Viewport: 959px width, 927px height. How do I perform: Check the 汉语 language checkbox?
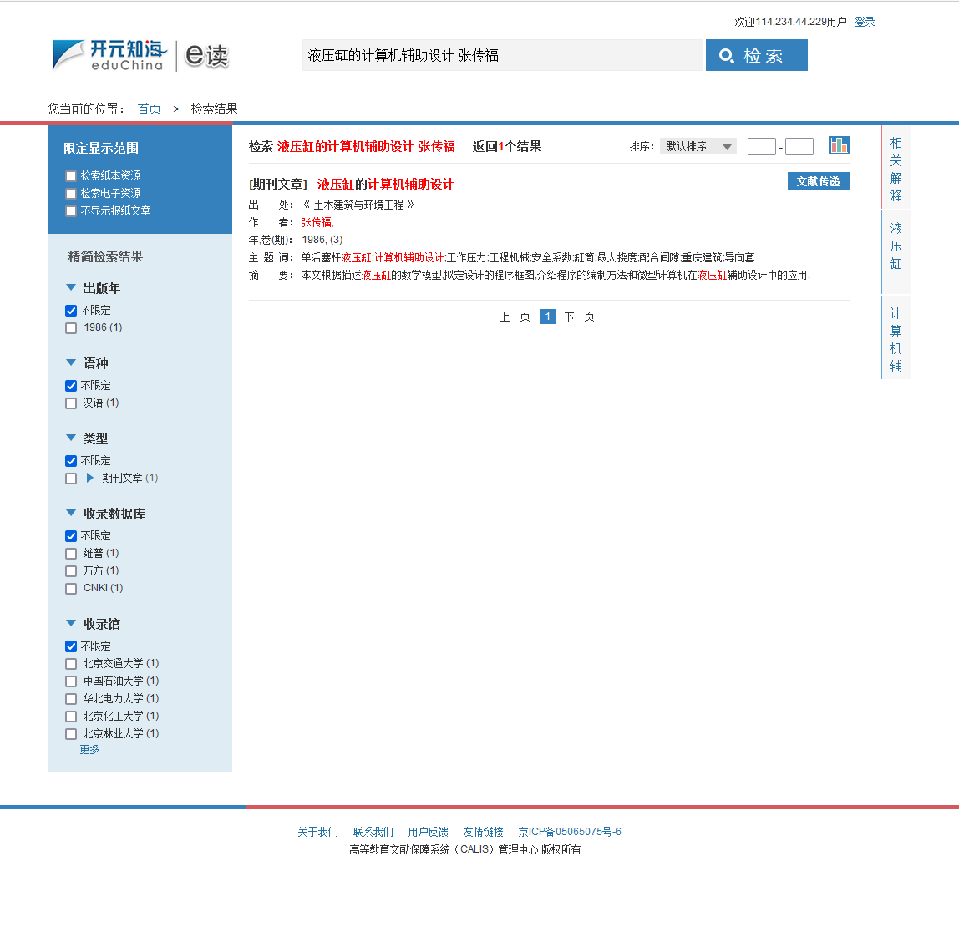pos(71,403)
